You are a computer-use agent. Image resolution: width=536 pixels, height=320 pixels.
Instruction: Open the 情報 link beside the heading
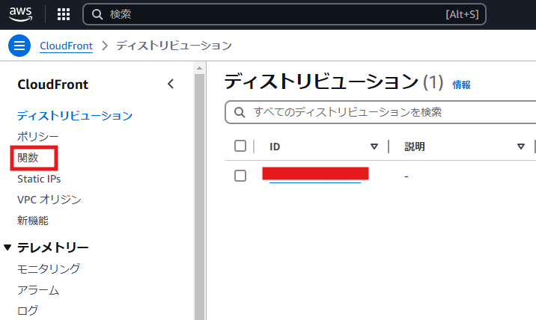coord(461,84)
